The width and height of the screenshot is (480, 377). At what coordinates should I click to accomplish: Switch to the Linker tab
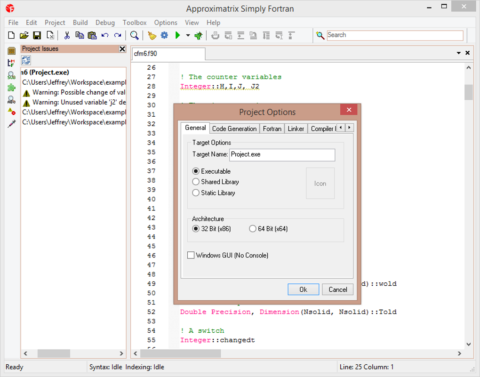tap(296, 128)
